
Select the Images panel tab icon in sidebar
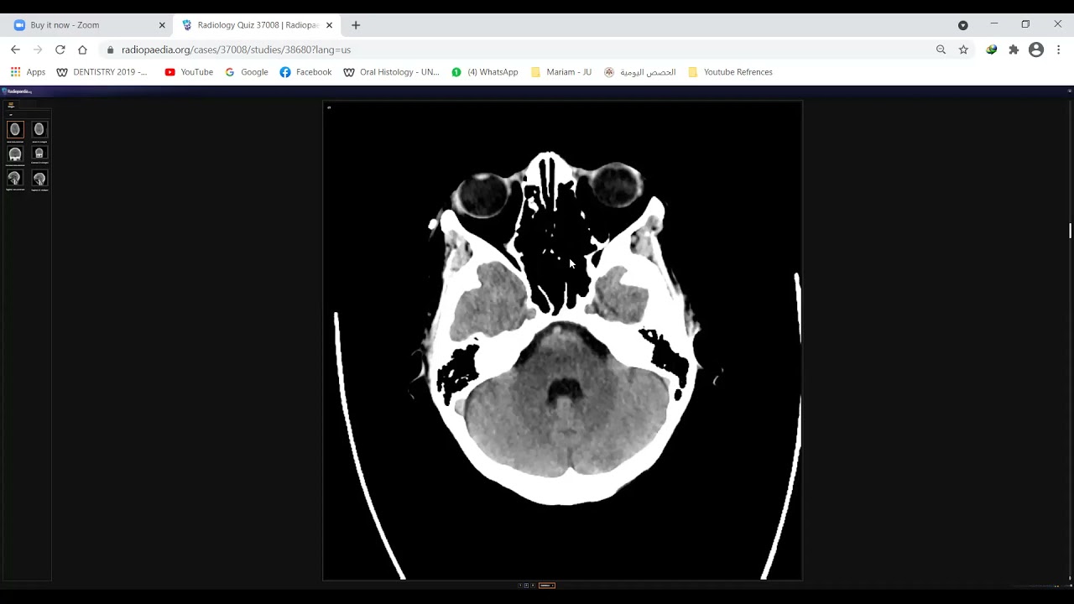11,105
